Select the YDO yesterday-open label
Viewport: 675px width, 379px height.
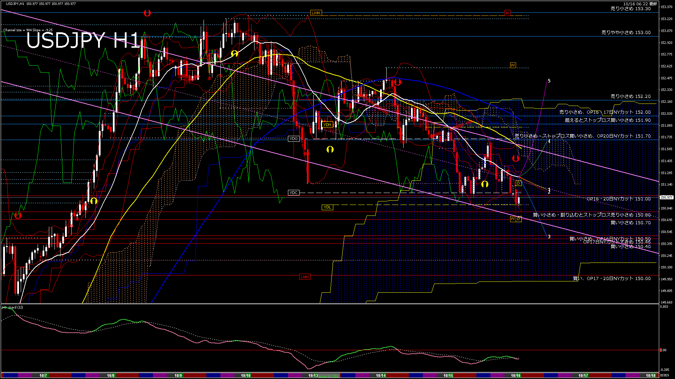293,139
